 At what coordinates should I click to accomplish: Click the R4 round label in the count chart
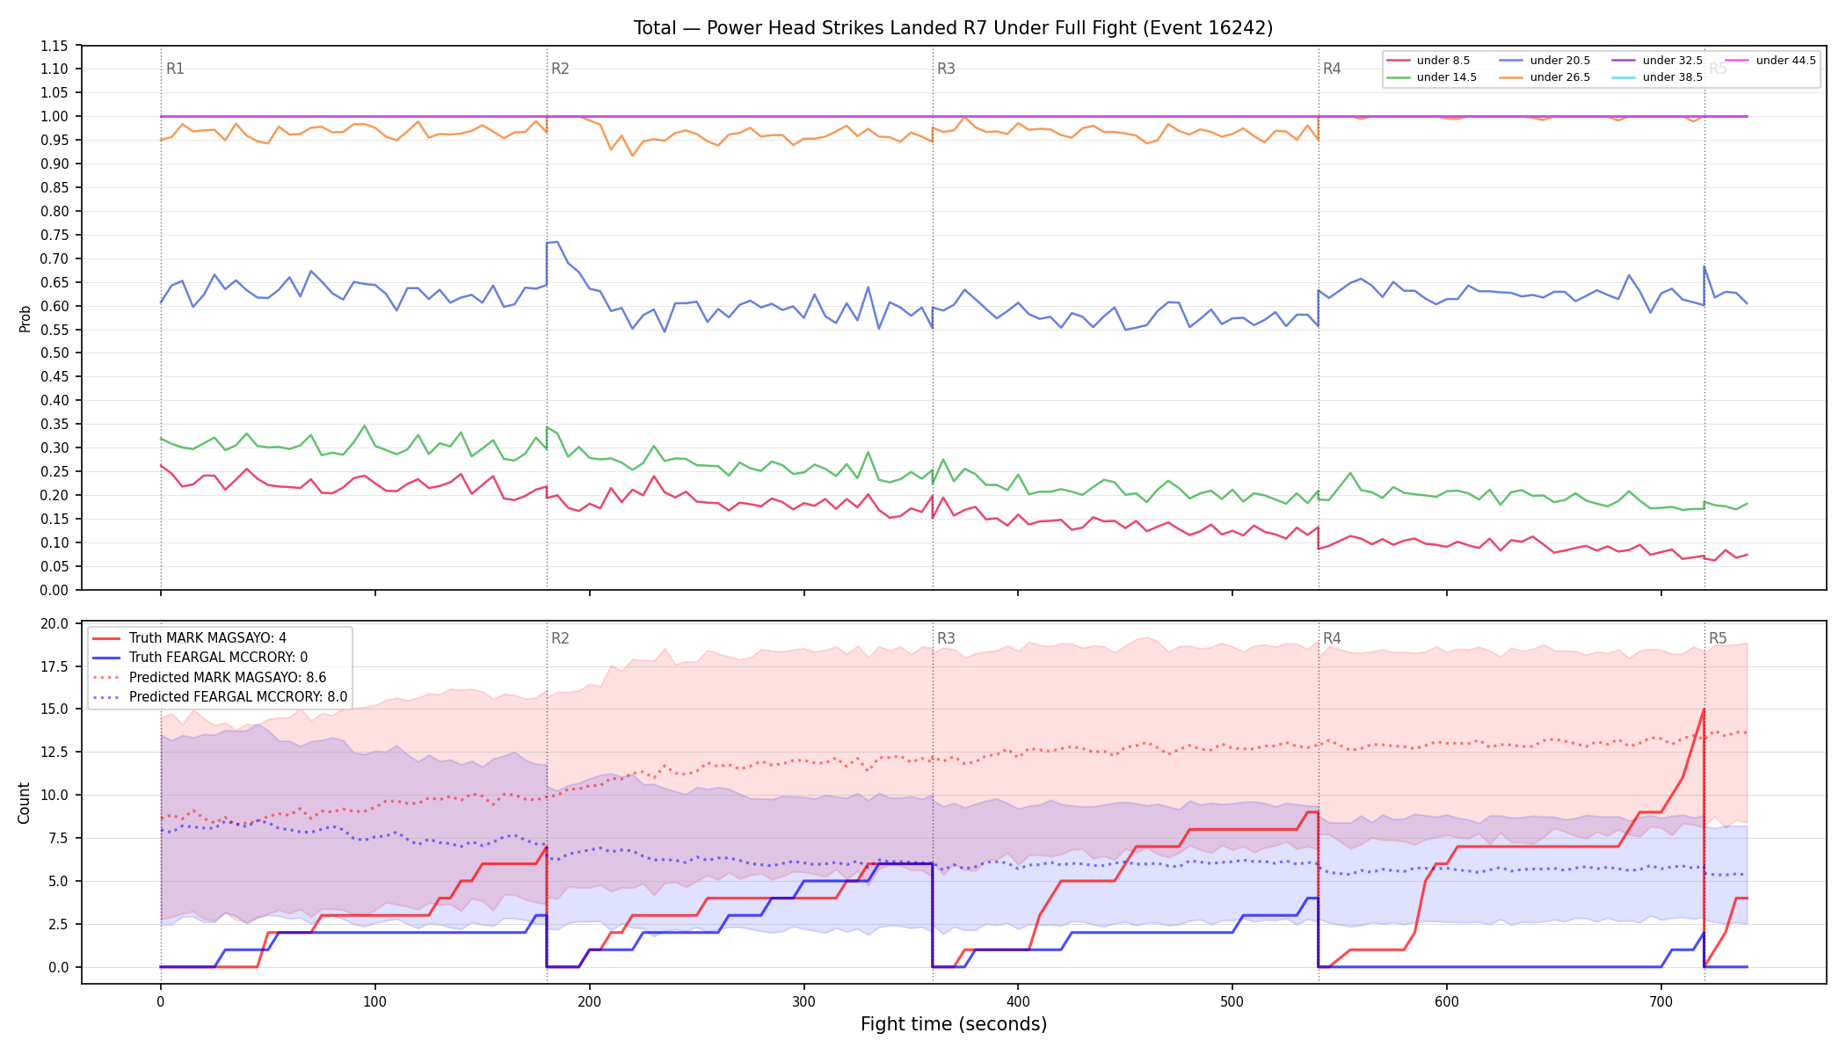pyautogui.click(x=1332, y=638)
